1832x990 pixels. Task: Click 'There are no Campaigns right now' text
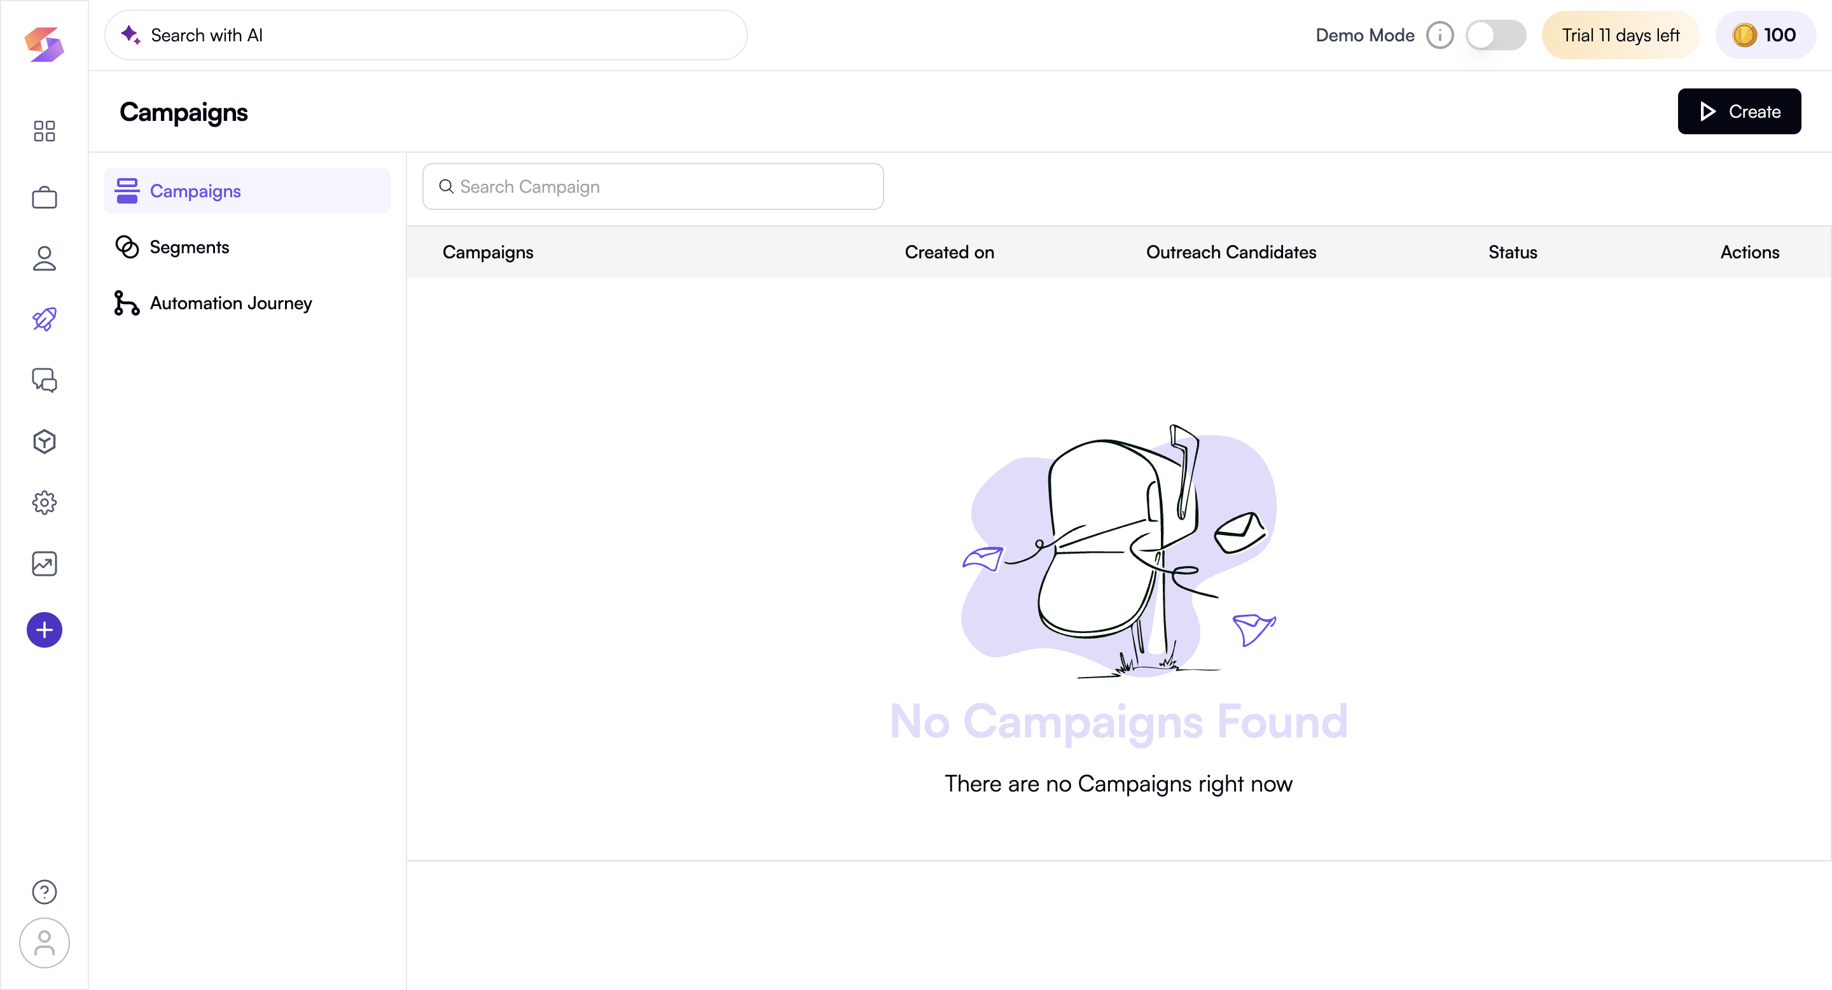click(1119, 783)
